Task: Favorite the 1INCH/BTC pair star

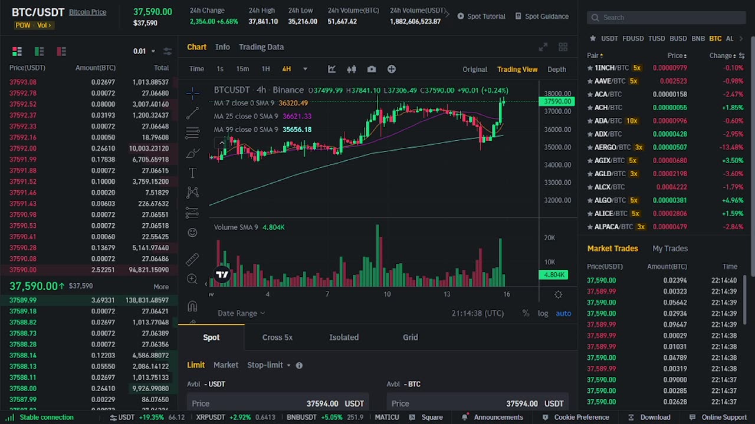Action: pos(590,68)
